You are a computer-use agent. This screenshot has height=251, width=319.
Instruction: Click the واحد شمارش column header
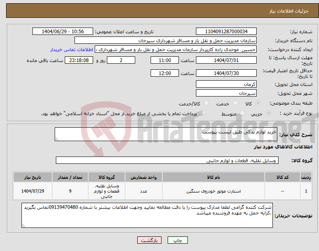144,177
